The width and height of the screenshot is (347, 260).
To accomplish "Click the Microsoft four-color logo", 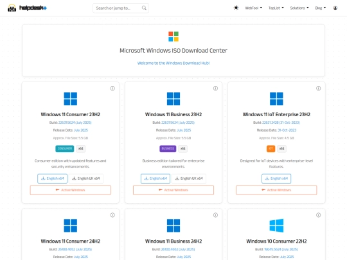I will click(173, 37).
